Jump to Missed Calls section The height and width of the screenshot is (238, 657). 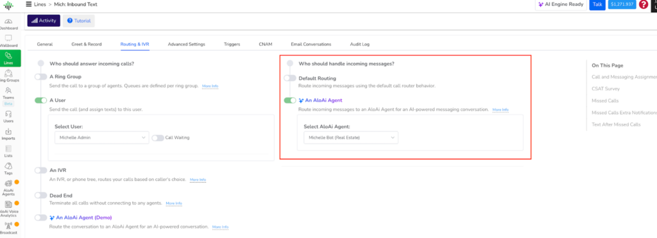605,101
